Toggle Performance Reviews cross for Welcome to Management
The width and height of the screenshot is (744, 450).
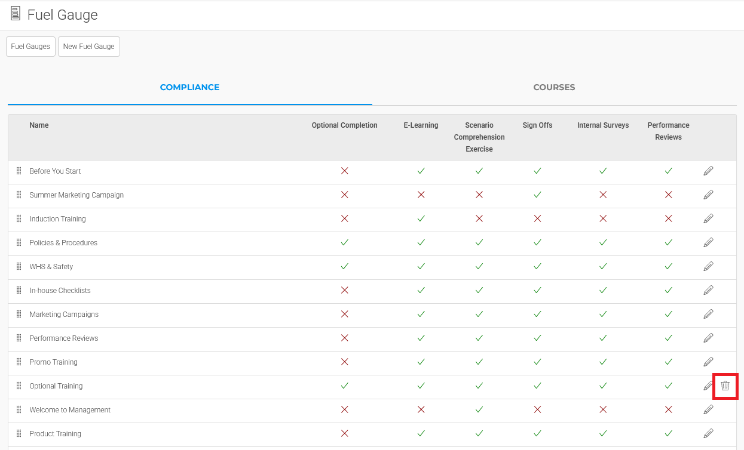(x=668, y=410)
